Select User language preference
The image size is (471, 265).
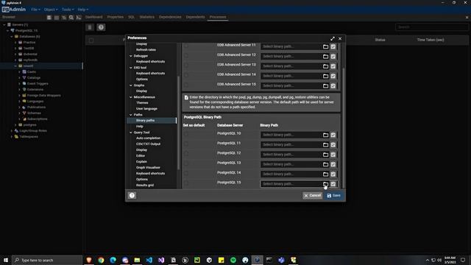(146, 109)
